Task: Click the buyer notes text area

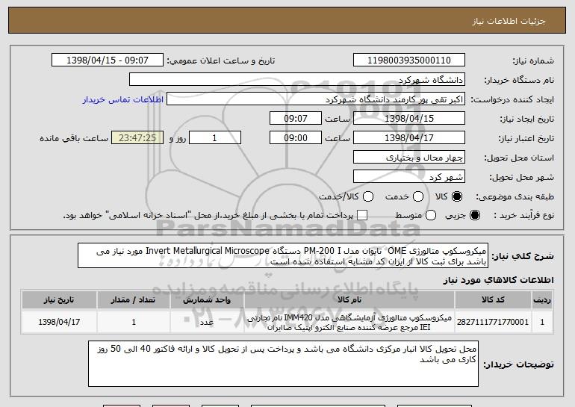Action: (283, 364)
